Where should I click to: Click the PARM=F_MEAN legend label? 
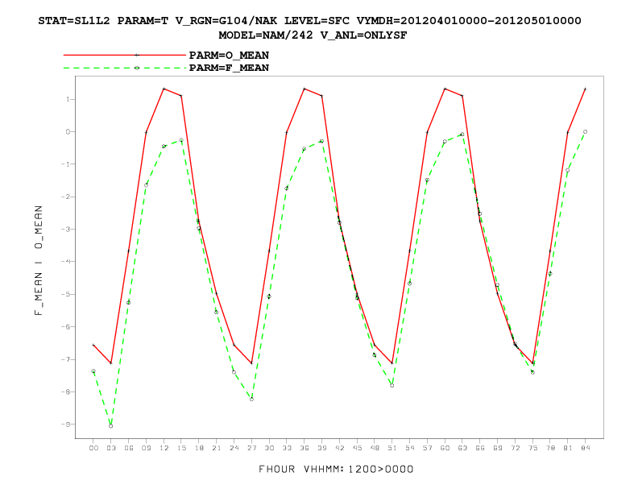[x=229, y=68]
